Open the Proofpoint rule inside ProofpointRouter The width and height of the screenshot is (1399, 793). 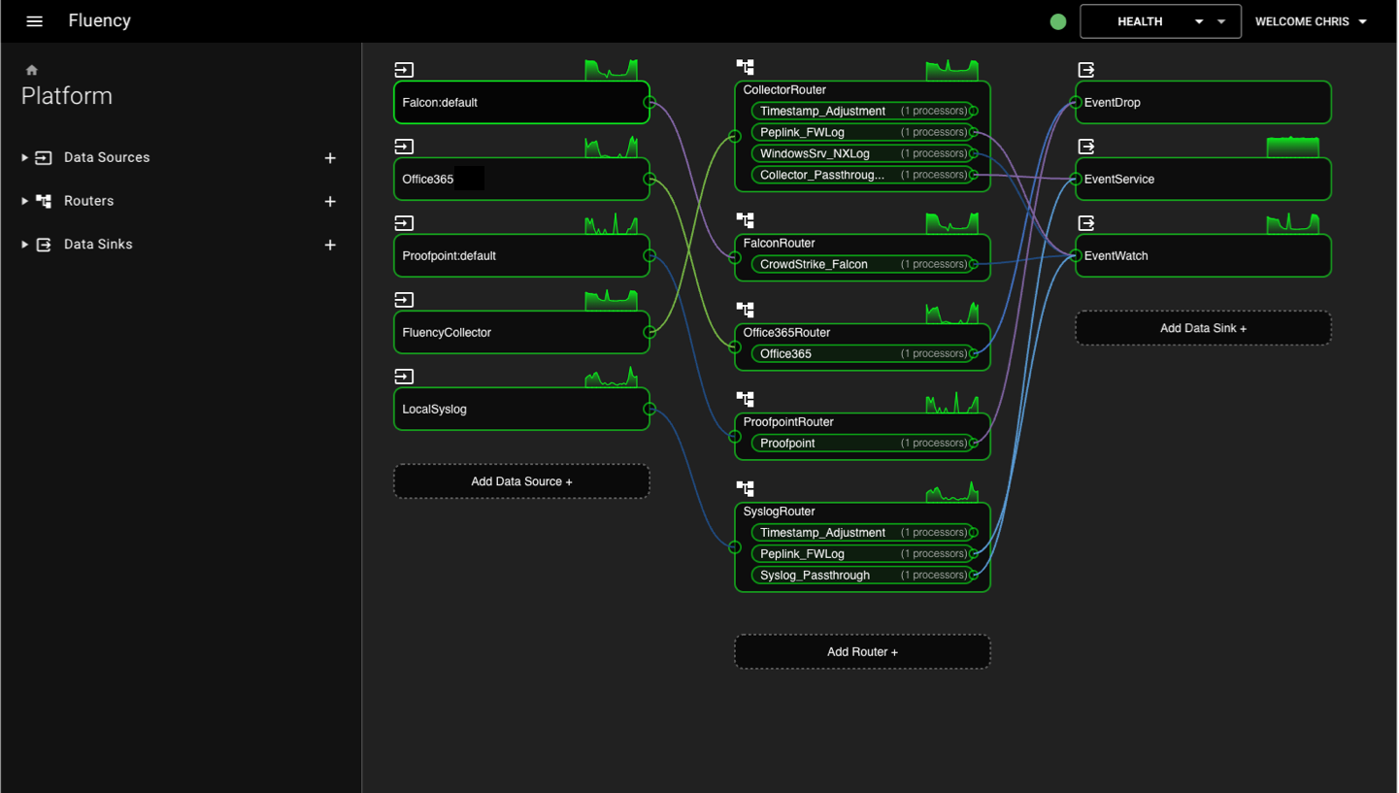862,444
